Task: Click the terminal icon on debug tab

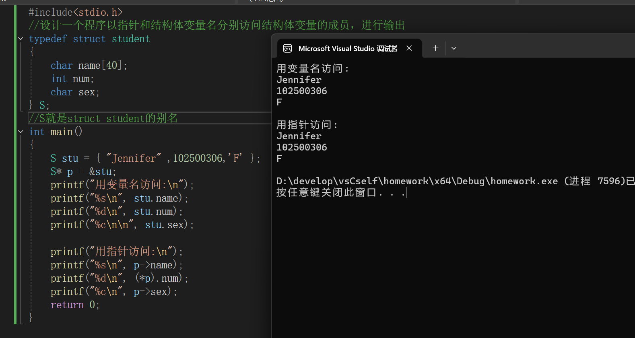Action: point(287,49)
